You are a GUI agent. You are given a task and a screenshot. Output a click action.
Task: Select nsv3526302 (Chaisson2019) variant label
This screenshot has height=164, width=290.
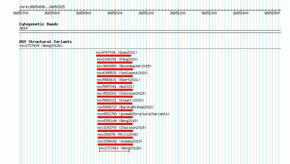click(121, 93)
